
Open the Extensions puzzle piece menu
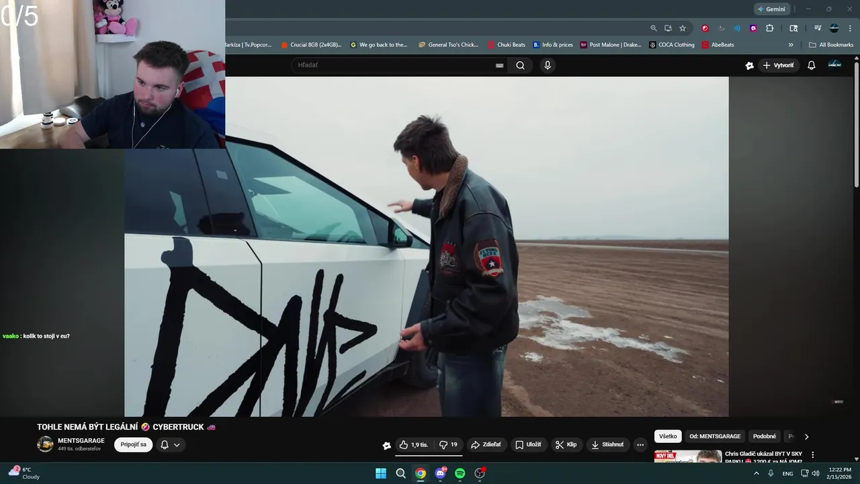(770, 28)
